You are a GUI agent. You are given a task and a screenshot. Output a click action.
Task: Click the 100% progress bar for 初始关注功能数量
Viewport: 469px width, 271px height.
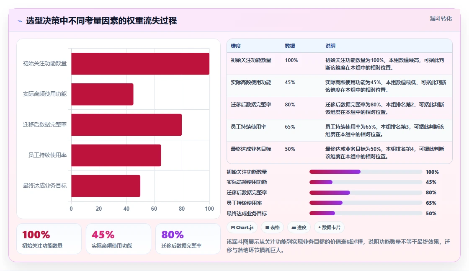point(366,172)
